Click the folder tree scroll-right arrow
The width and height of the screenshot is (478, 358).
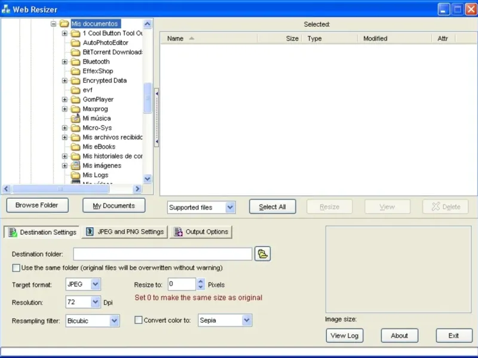pyautogui.click(x=137, y=189)
